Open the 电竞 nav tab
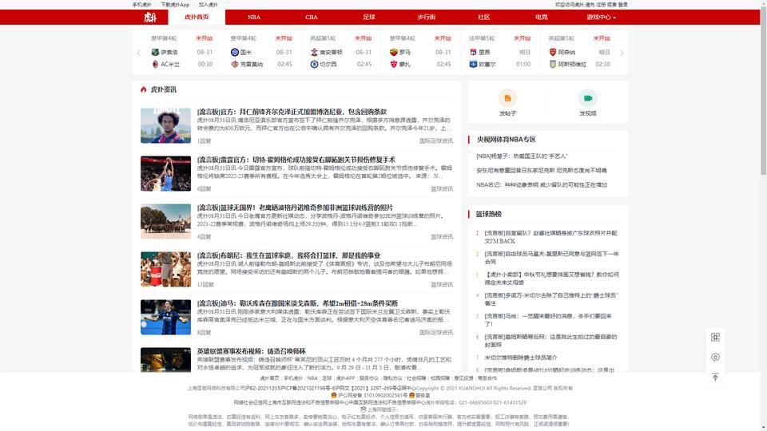This screenshot has width=767, height=431. tap(542, 17)
